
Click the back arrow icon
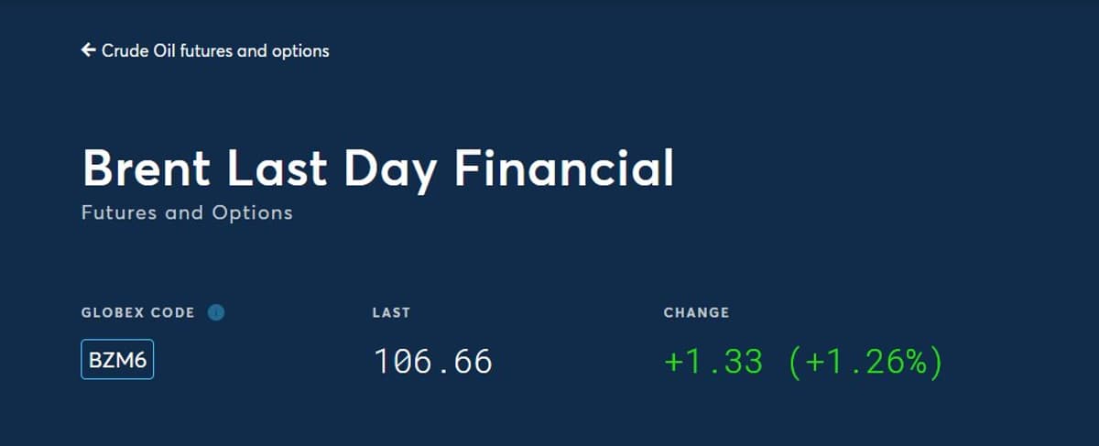pyautogui.click(x=88, y=50)
